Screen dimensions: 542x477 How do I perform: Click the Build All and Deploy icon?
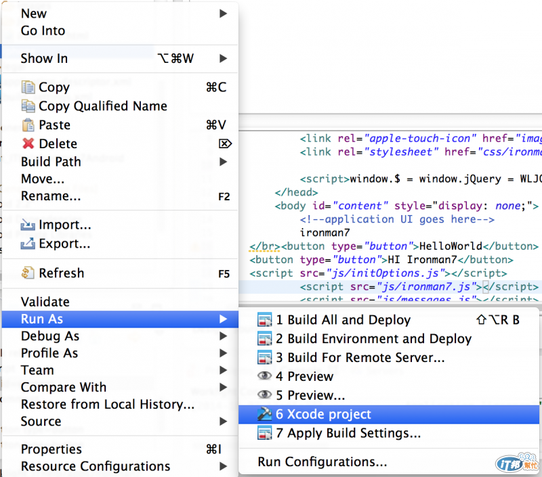264,319
